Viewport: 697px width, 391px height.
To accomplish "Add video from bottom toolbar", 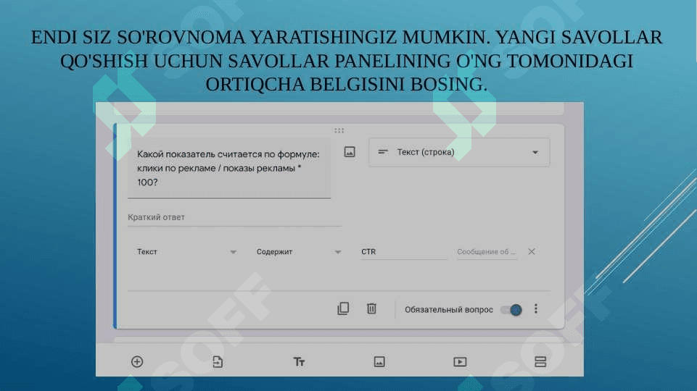I will point(460,362).
